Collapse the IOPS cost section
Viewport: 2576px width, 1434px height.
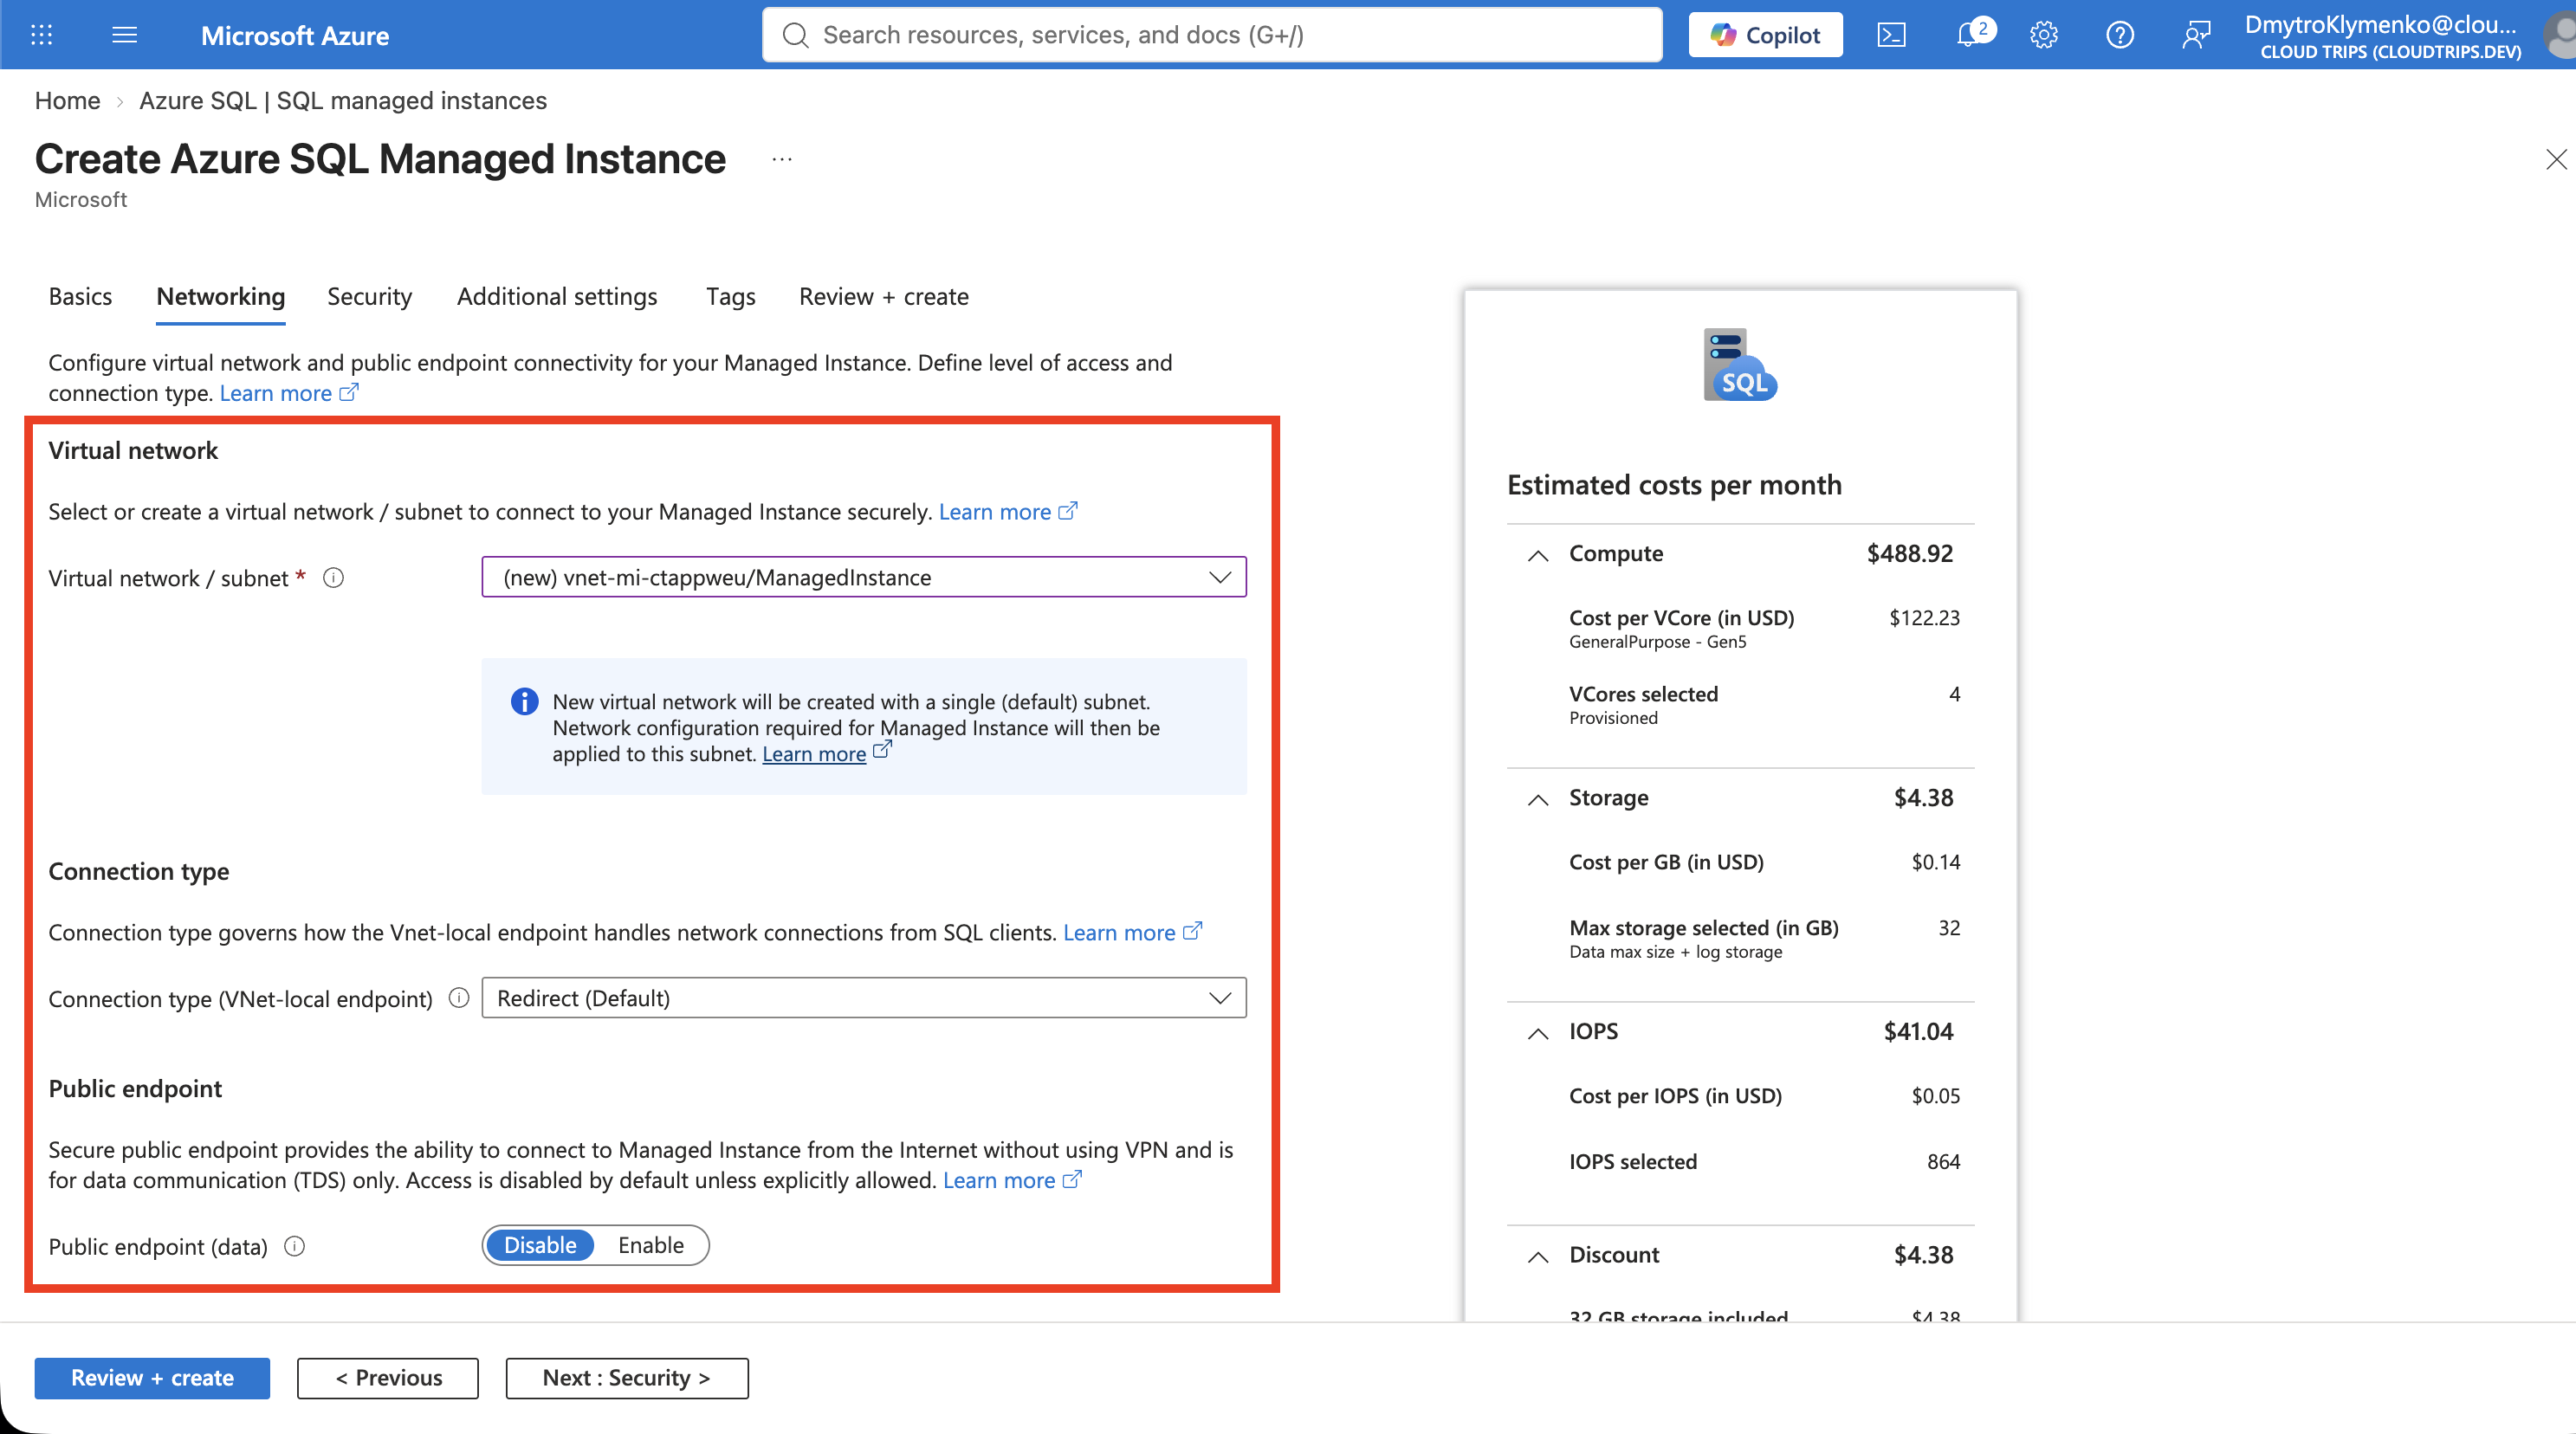pyautogui.click(x=1538, y=1033)
